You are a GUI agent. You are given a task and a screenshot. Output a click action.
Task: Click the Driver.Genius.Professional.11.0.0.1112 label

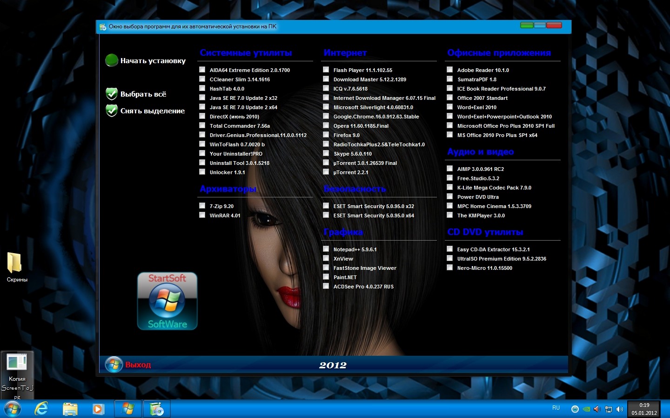tap(258, 135)
